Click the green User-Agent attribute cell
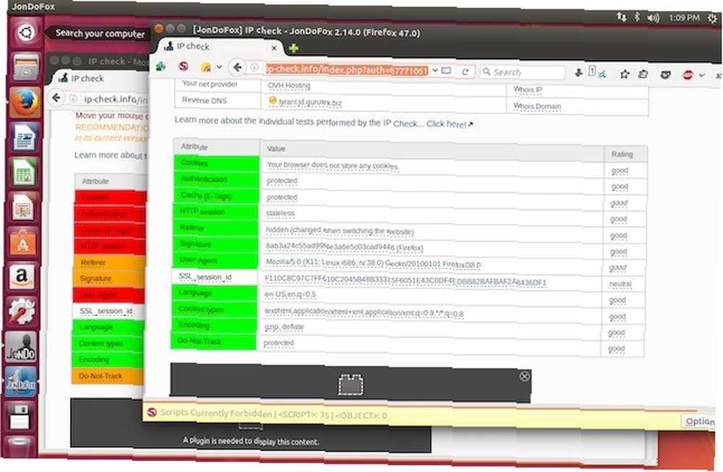Viewport: 723px width, 472px height. (x=215, y=260)
